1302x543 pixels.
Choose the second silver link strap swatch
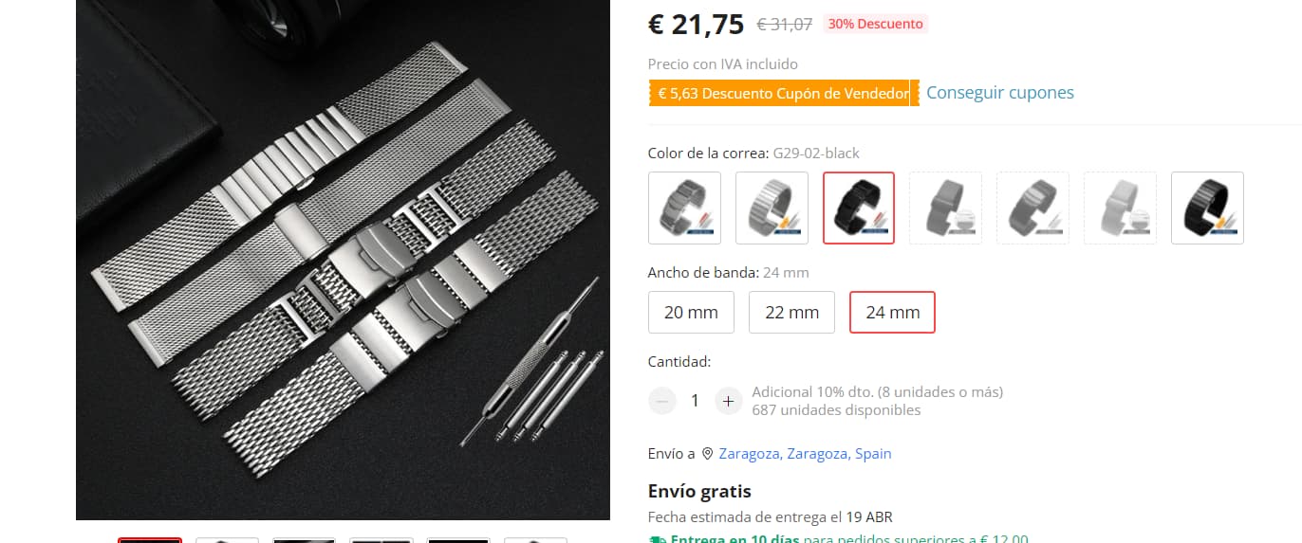772,208
